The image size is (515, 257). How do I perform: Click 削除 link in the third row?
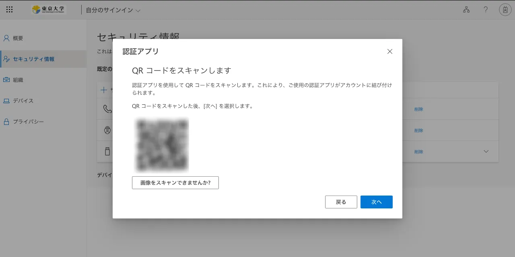pos(418,152)
